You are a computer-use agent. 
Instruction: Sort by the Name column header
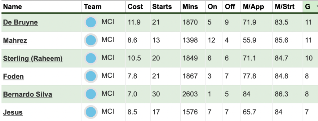(12, 7)
